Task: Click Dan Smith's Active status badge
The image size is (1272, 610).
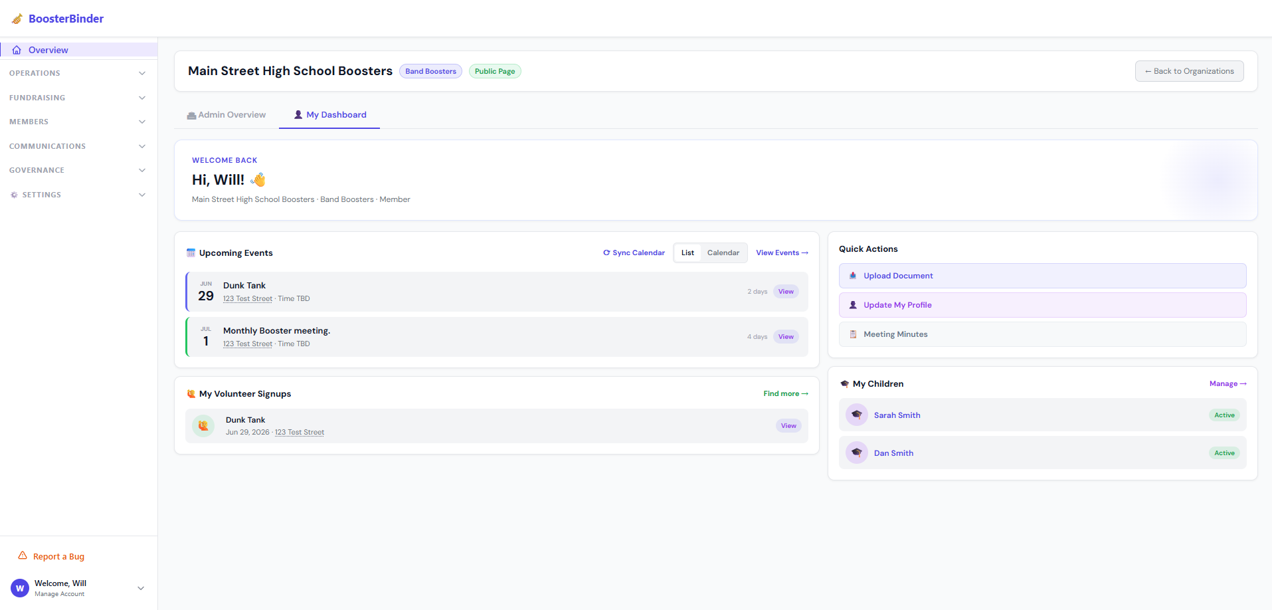Action: [1224, 453]
